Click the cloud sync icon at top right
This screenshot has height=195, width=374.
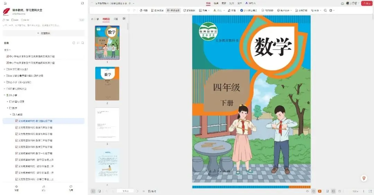(342, 3)
